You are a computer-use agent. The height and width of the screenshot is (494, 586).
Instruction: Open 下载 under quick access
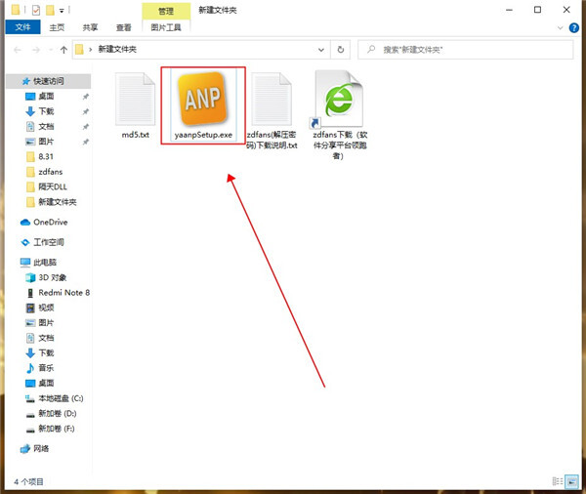pyautogui.click(x=46, y=111)
